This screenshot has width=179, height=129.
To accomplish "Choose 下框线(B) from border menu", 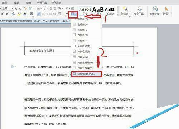I will tap(86, 19).
